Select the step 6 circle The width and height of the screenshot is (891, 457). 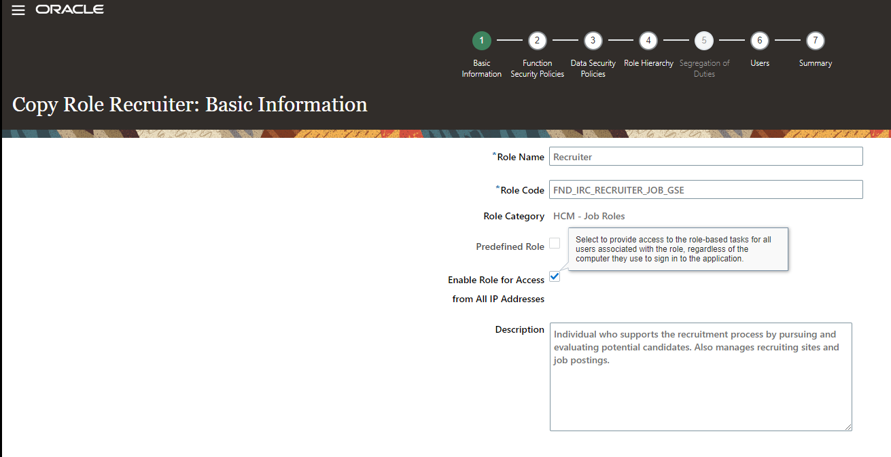tap(759, 41)
